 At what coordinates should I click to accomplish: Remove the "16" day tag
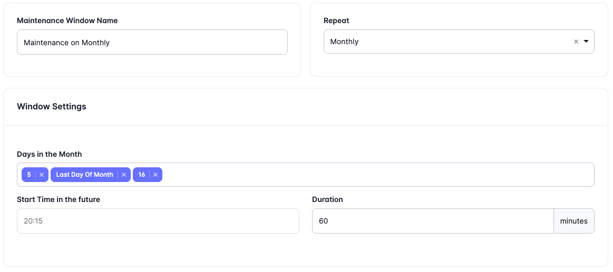coord(155,175)
